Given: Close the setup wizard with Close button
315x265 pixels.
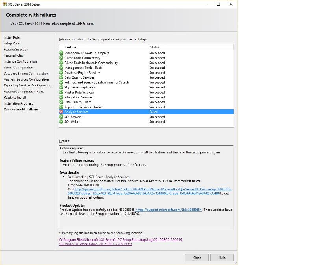Looking at the screenshot, I should (x=196, y=258).
